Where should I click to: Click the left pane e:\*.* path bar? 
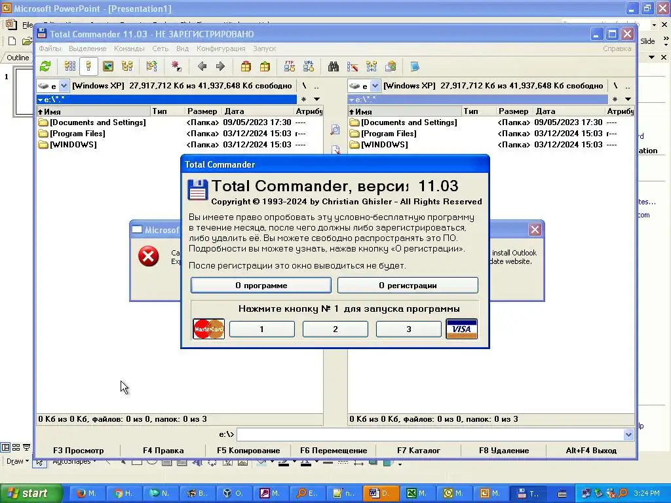tap(166, 100)
